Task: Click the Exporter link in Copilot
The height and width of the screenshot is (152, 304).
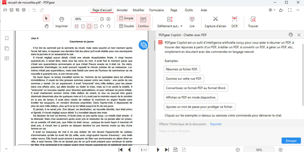Action: (216, 124)
